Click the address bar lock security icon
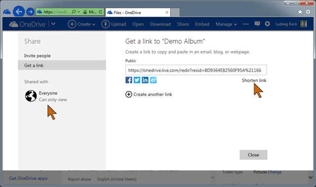 pyautogui.click(x=85, y=12)
